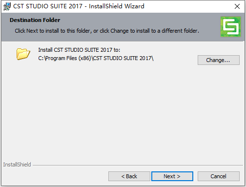Click the 'CST STUDIO SUITE 2017\' end of path
This screenshot has height=187, width=246.
tap(123, 58)
